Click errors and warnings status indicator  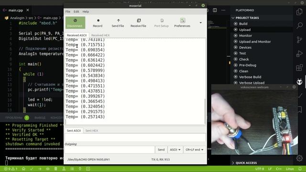coord(11,169)
